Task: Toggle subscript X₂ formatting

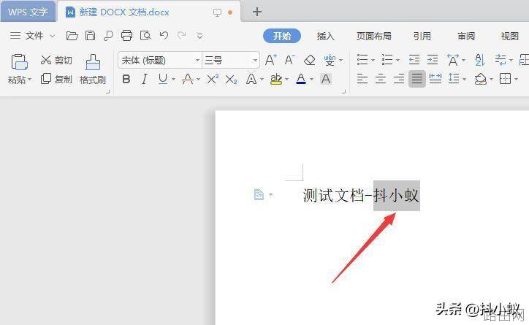Action: point(232,80)
